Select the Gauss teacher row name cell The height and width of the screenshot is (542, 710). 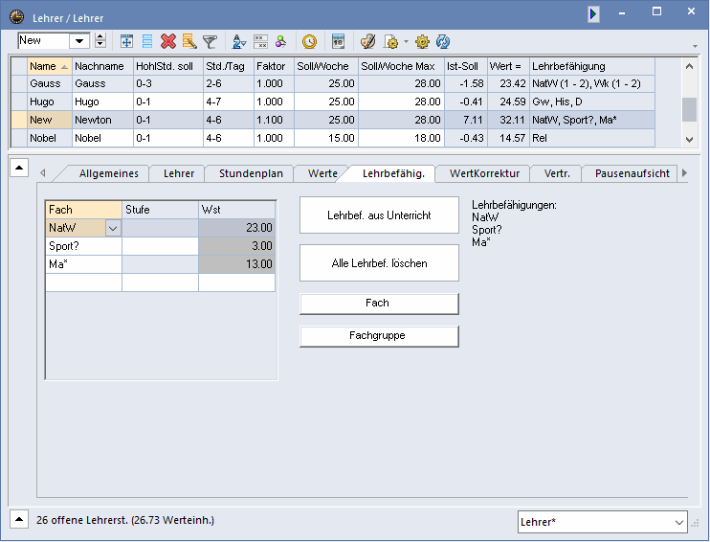point(50,84)
